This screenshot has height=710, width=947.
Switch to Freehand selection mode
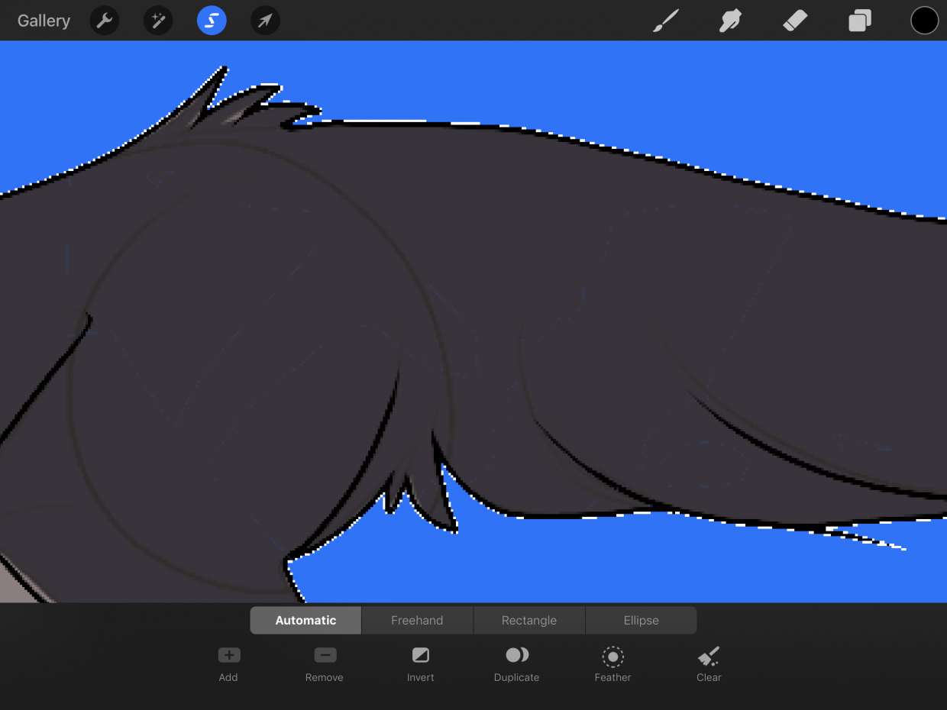pos(417,621)
